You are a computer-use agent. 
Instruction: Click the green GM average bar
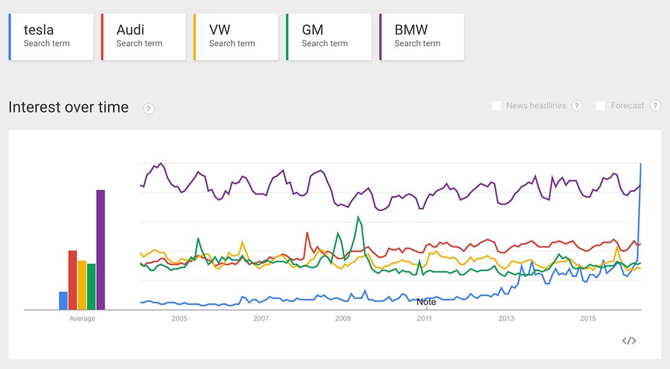[91, 287]
